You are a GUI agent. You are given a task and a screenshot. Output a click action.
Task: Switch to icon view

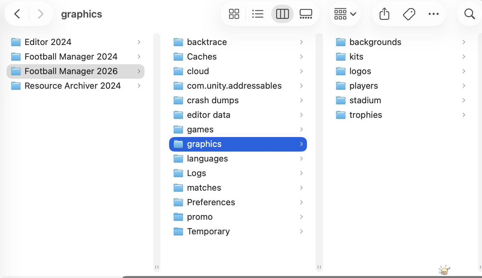click(x=234, y=14)
